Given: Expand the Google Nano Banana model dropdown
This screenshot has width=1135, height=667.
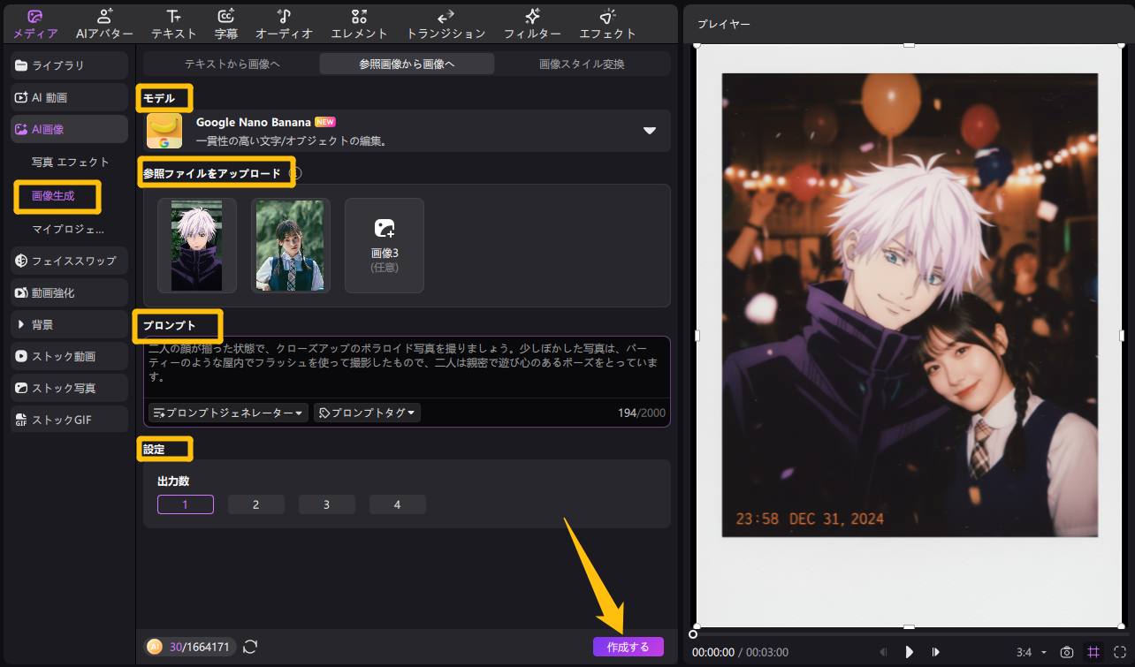Looking at the screenshot, I should [x=649, y=131].
